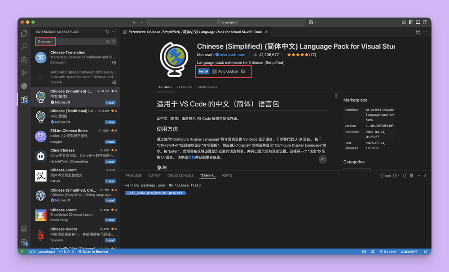The width and height of the screenshot is (449, 272).
Task: Open the microsoft.com publisher link
Action: [x=232, y=55]
